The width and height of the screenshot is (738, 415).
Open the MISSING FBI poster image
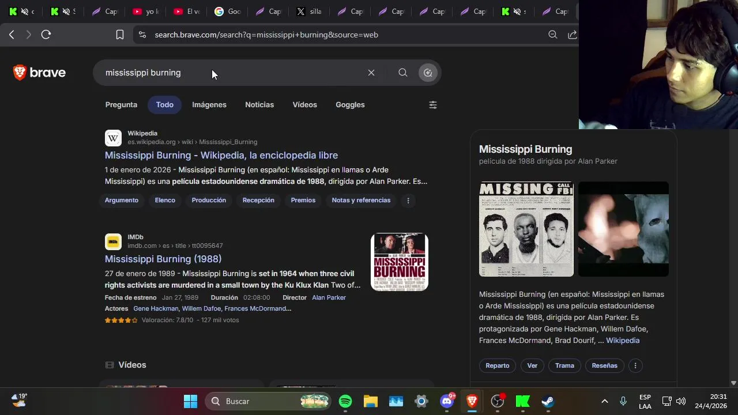click(x=526, y=229)
